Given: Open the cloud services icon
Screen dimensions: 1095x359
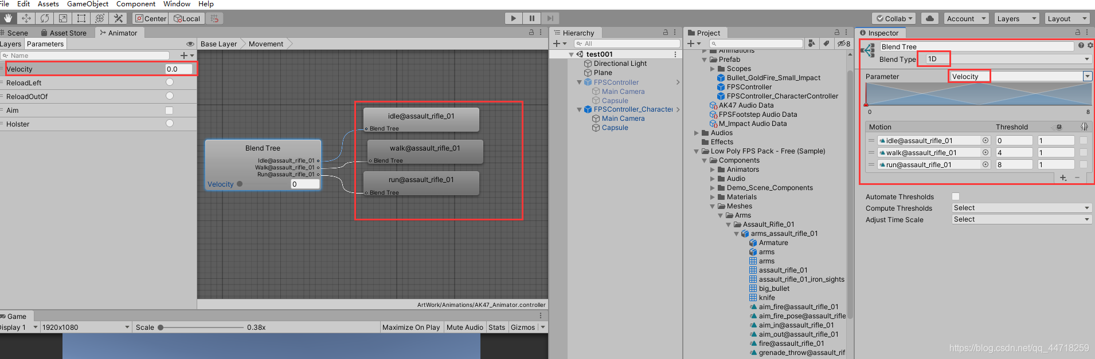Looking at the screenshot, I should click(930, 18).
